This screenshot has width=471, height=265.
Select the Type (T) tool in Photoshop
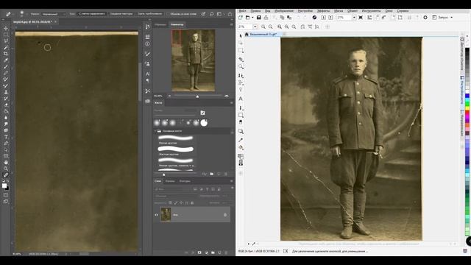(x=6, y=137)
